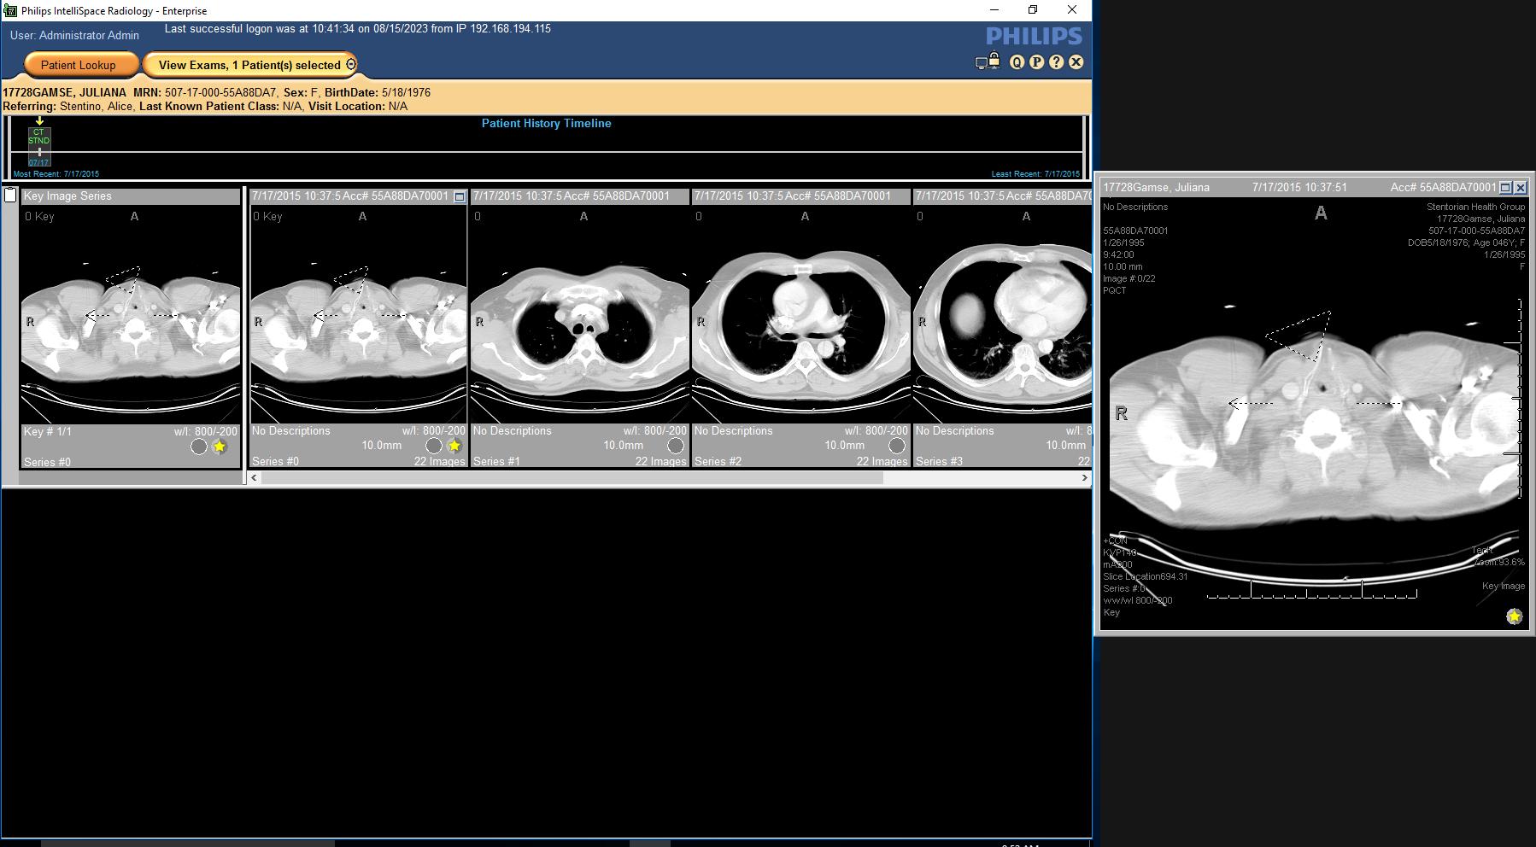Viewport: 1536px width, 847px height.
Task: Open help with the question mark icon
Action: (1057, 62)
